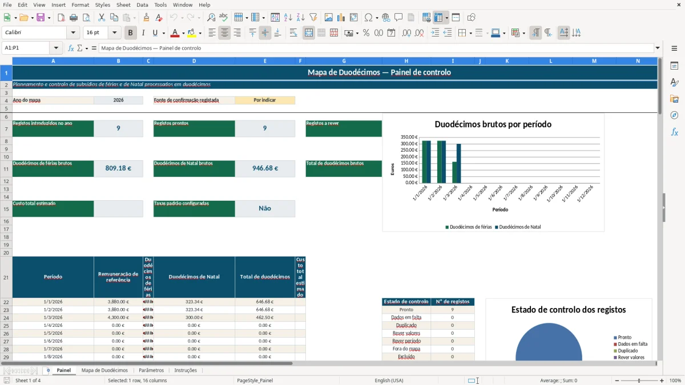This screenshot has width=685, height=385.
Task: Run spelling check
Action: point(224,18)
